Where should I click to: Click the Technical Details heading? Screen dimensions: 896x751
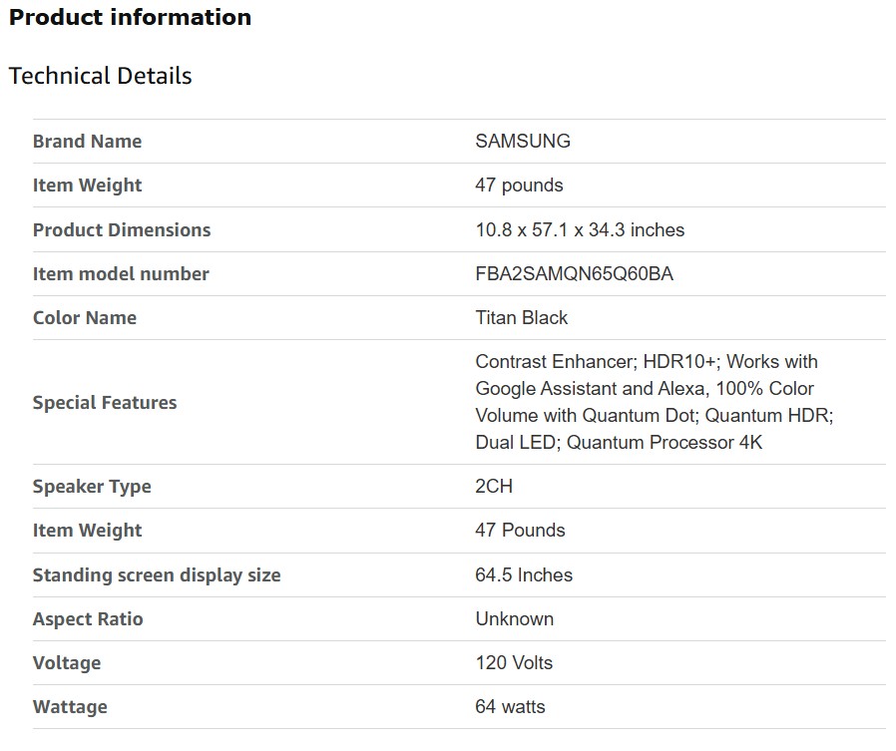pos(100,76)
